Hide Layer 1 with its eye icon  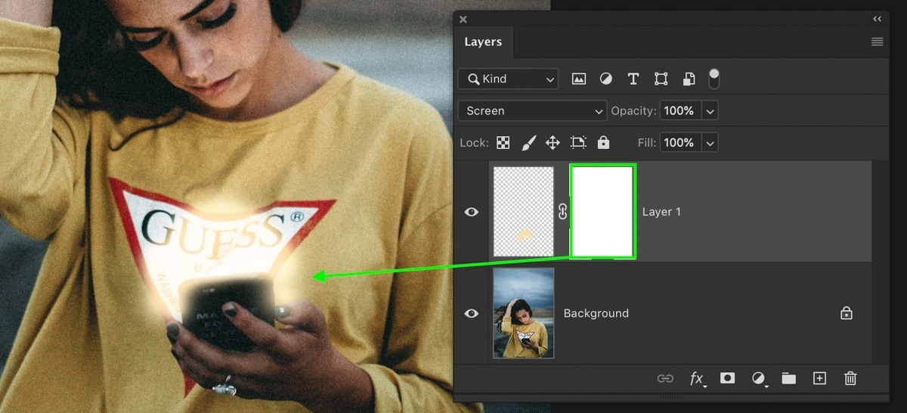(x=472, y=212)
